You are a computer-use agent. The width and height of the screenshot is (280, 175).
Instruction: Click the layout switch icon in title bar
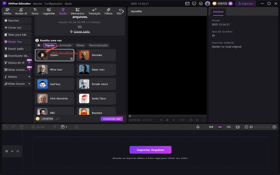(187, 3)
